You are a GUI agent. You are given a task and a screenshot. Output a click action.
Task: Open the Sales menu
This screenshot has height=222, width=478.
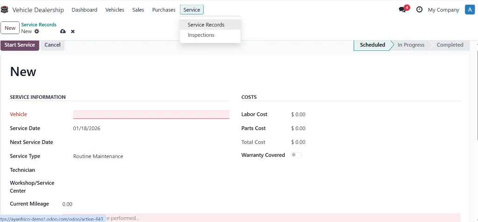pos(138,10)
